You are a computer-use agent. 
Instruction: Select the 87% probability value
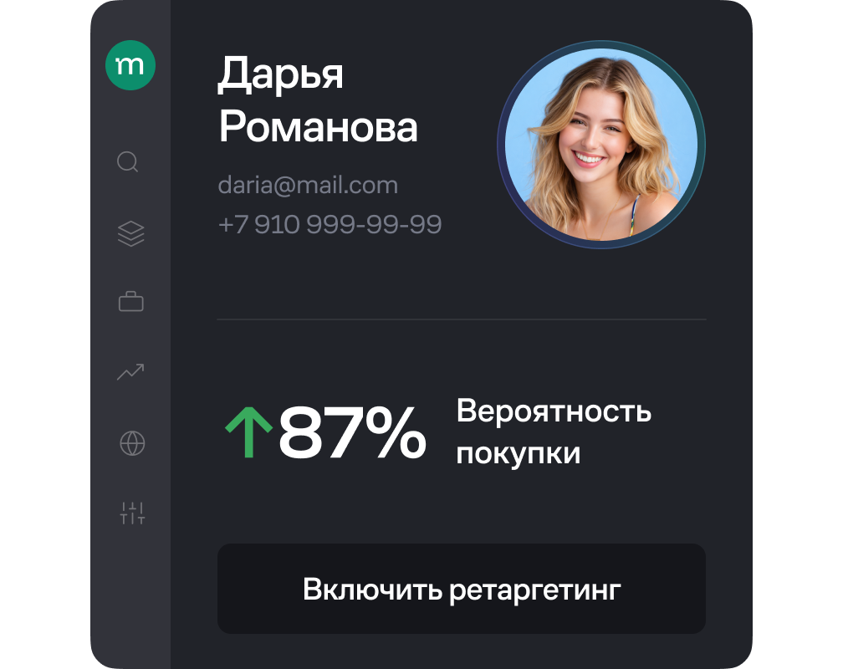(352, 432)
